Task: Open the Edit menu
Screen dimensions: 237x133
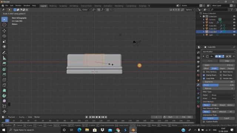Action: pyautogui.click(x=11, y=6)
